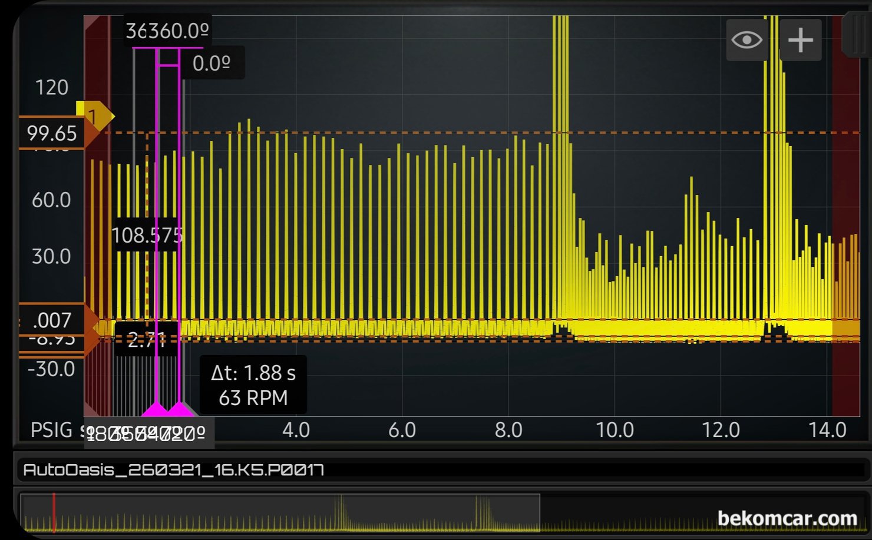The width and height of the screenshot is (872, 540).
Task: Grab the right magenta cursor triangle
Action: pyautogui.click(x=180, y=409)
